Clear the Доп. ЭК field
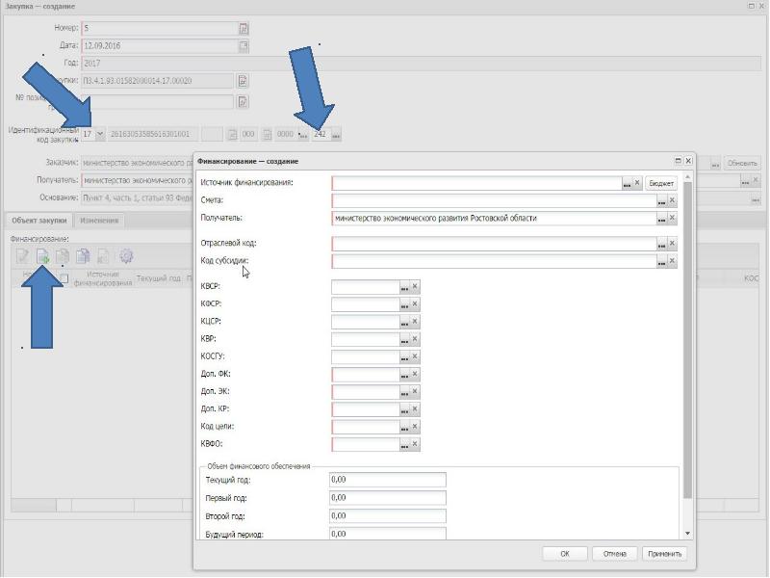The image size is (770, 578). pyautogui.click(x=415, y=392)
